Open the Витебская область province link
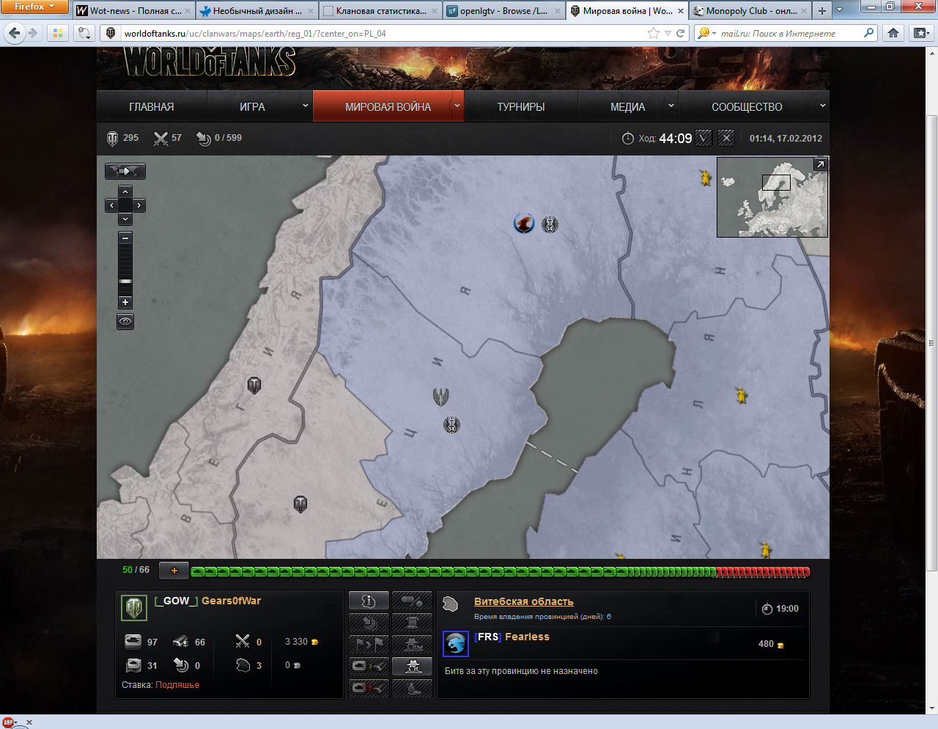The width and height of the screenshot is (938, 729). click(524, 601)
